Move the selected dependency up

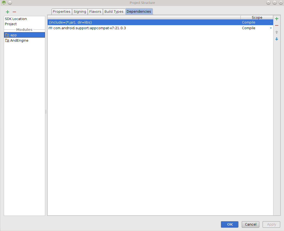tap(276, 32)
